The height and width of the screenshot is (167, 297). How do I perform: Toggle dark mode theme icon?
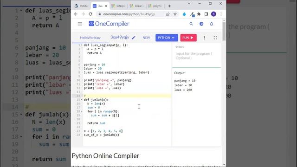click(201, 24)
